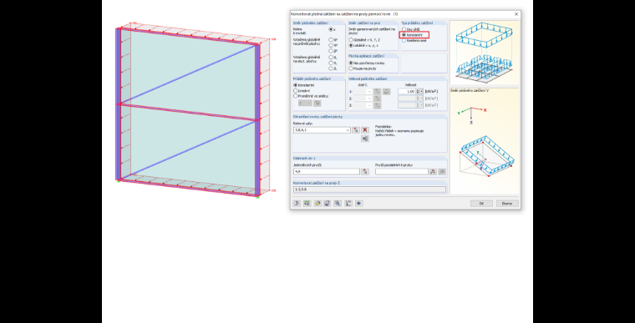Open node number dropdown in row 1

coord(369,92)
